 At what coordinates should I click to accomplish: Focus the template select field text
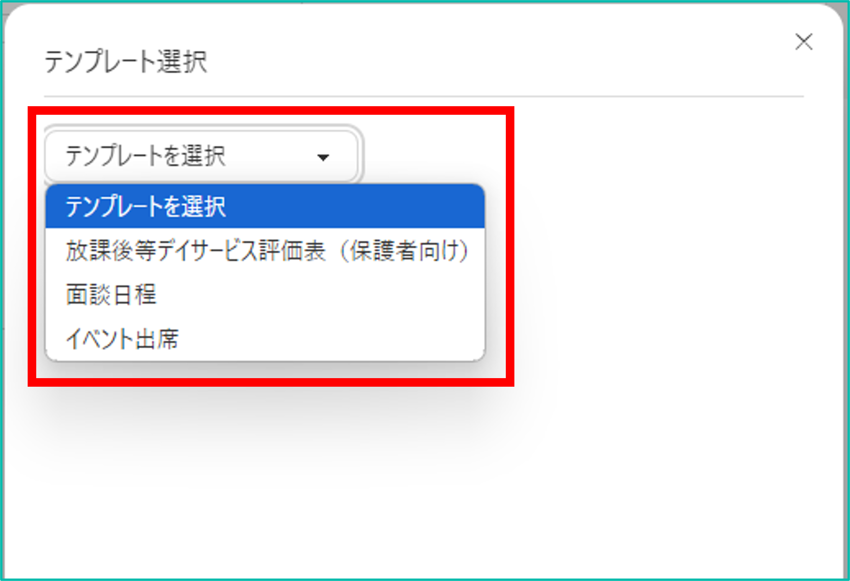tap(145, 156)
